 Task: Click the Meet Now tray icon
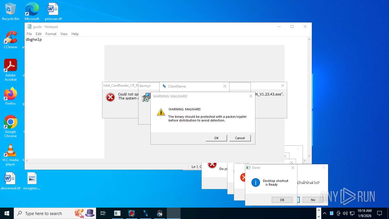coord(338,213)
